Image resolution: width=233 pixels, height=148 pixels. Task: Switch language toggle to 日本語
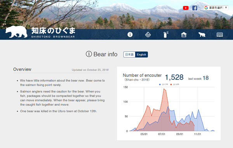[129, 55]
